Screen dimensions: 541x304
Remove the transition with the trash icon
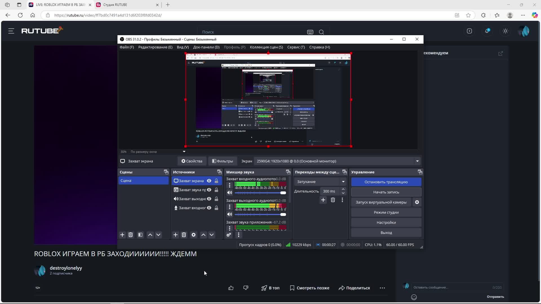333,200
